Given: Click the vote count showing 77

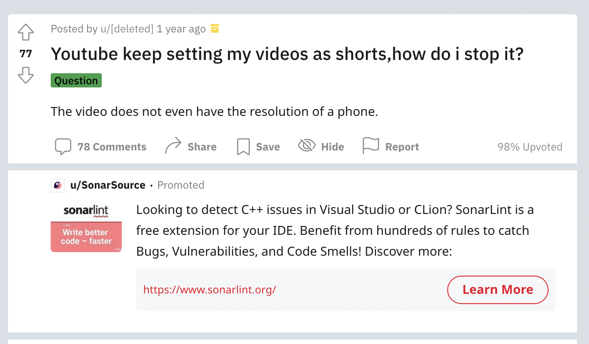Looking at the screenshot, I should pos(25,53).
